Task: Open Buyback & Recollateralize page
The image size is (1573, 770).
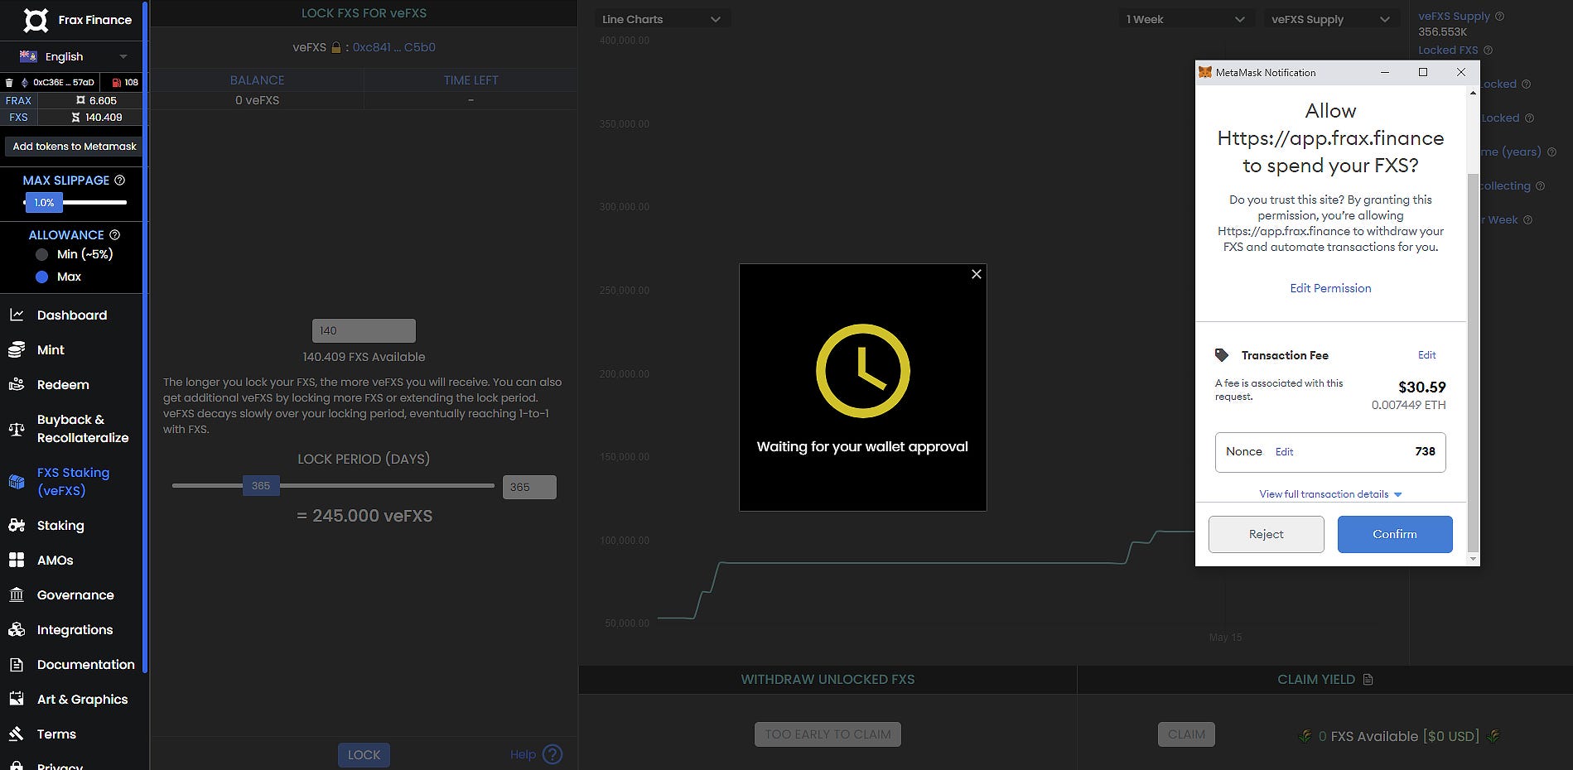Action: tap(83, 429)
